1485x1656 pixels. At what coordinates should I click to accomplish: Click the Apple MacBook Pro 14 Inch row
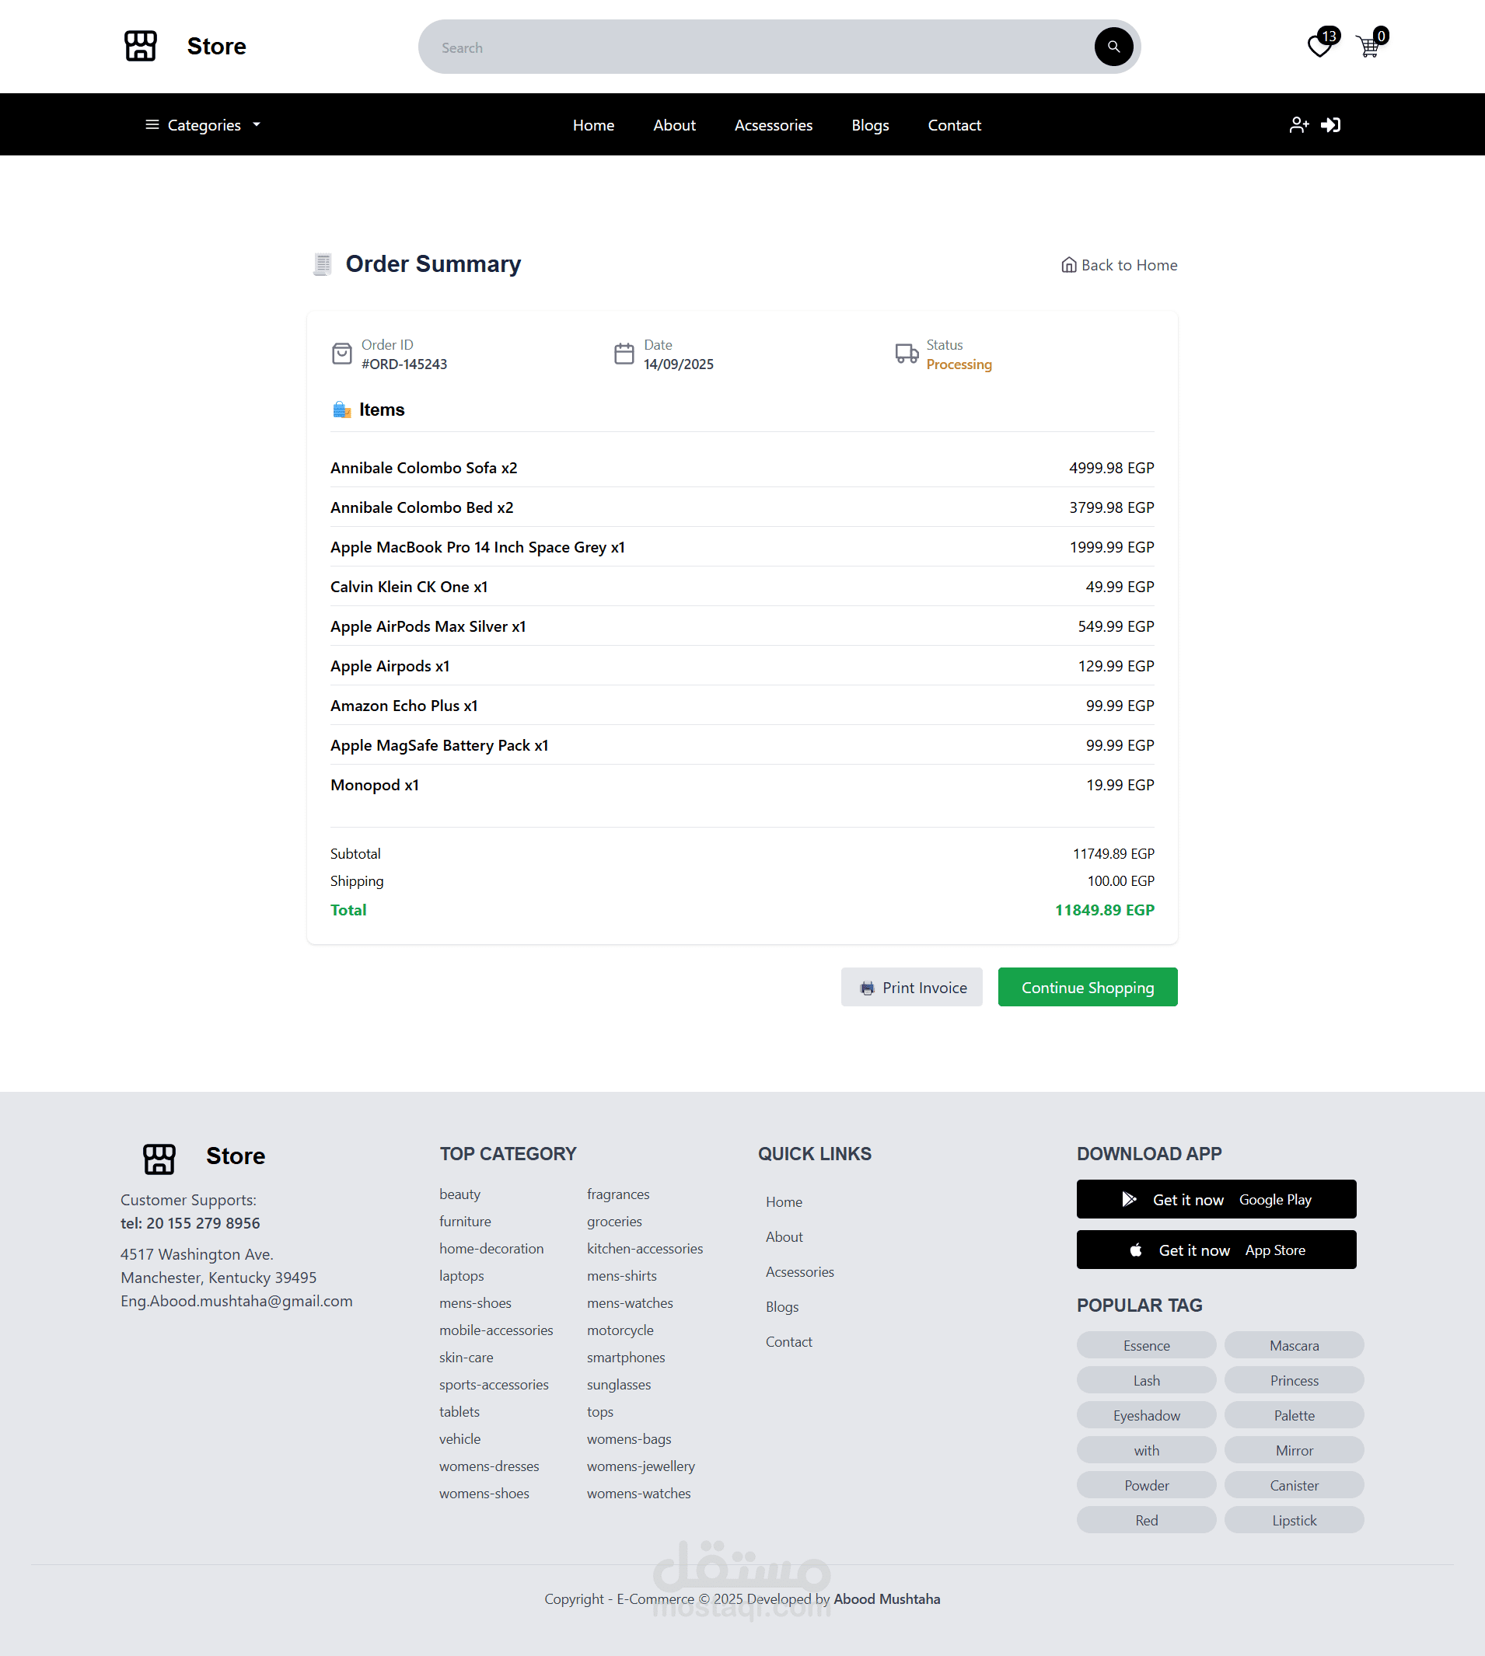tap(742, 547)
